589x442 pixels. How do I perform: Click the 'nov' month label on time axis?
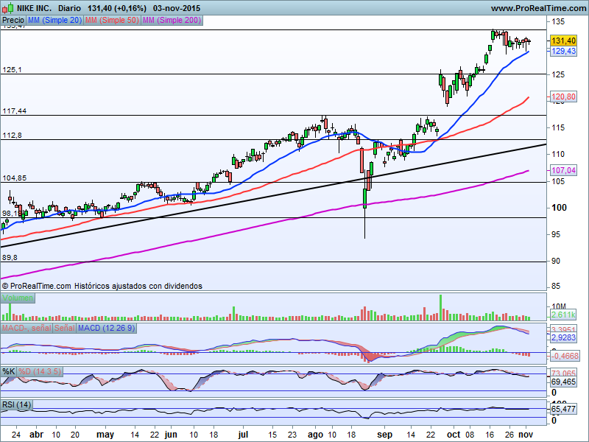click(x=526, y=435)
